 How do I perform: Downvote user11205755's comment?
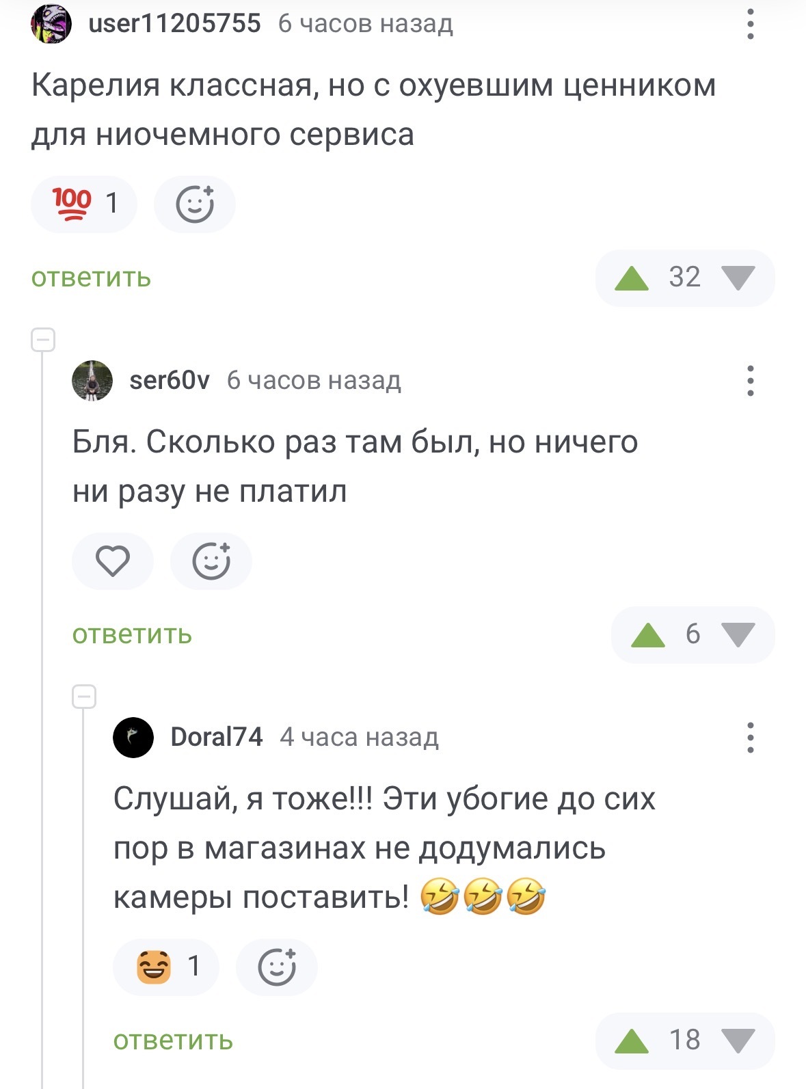pyautogui.click(x=738, y=278)
